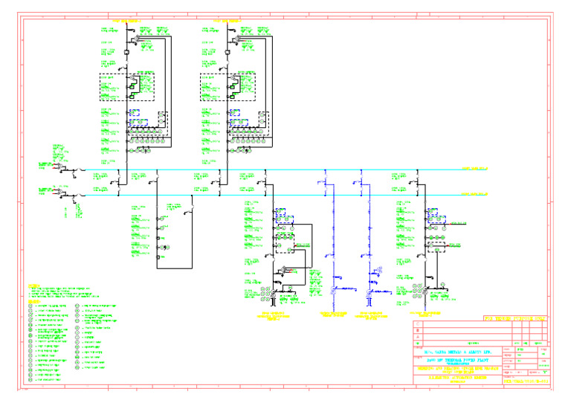Click the cyan company name in title block

[458, 352]
